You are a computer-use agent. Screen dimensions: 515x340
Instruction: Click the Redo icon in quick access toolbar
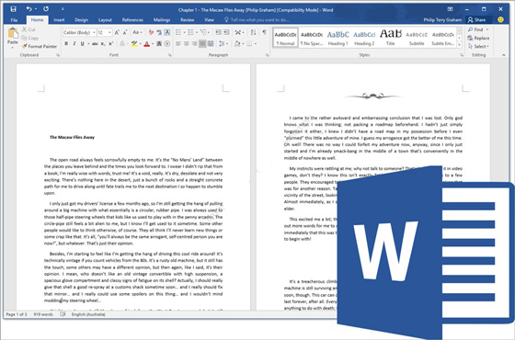46,9
